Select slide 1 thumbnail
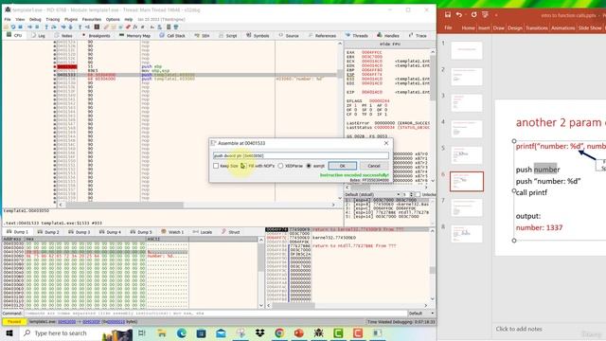Viewport: 606px width, 341px height. point(467,50)
